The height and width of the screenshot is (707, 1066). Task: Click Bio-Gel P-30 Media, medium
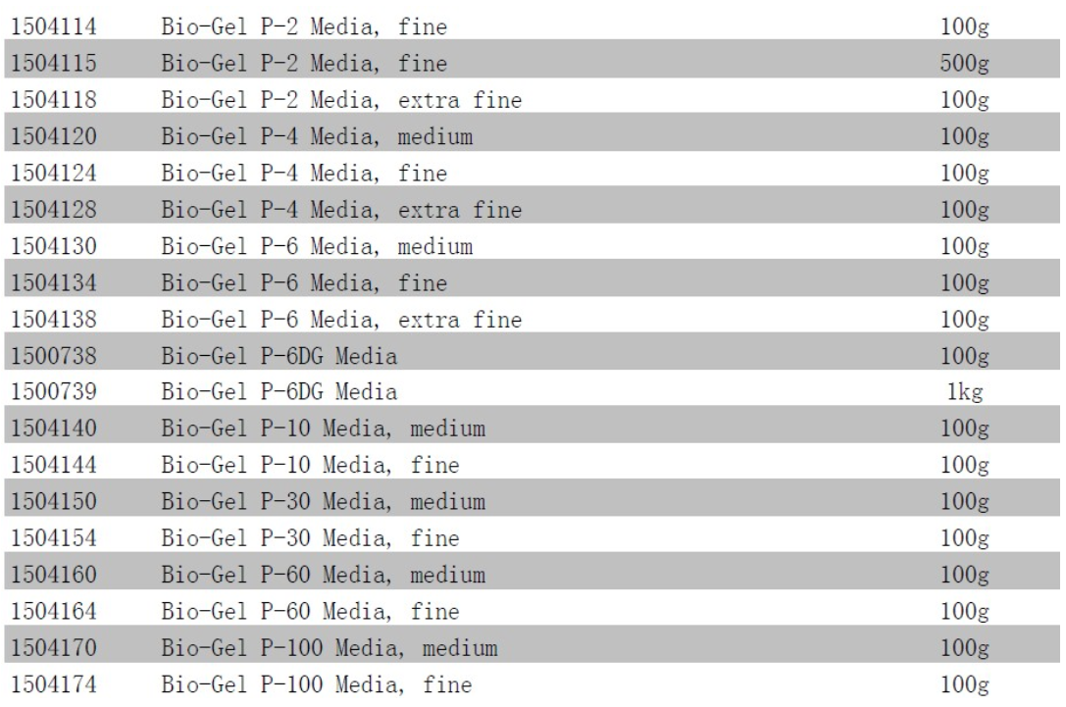click(323, 502)
